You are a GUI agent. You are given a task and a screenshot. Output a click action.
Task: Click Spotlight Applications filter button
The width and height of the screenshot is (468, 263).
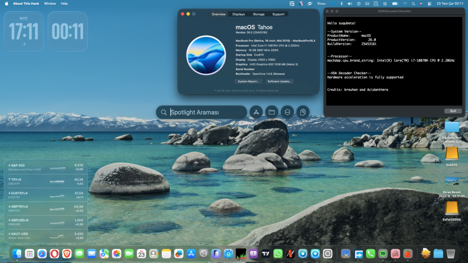coord(256,112)
